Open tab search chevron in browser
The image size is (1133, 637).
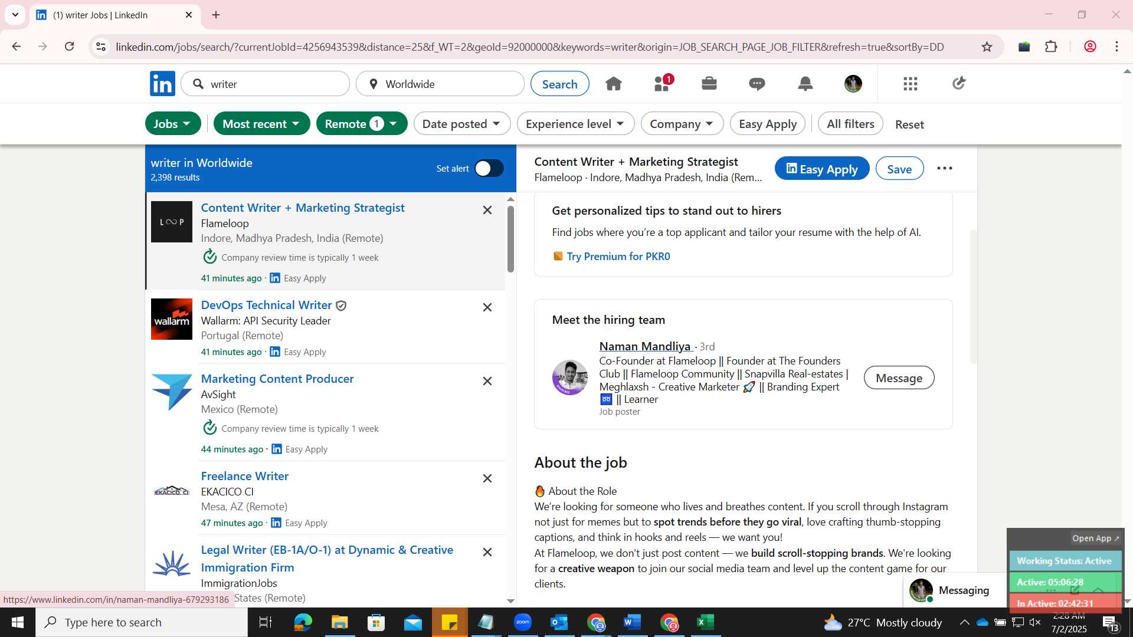(x=15, y=15)
